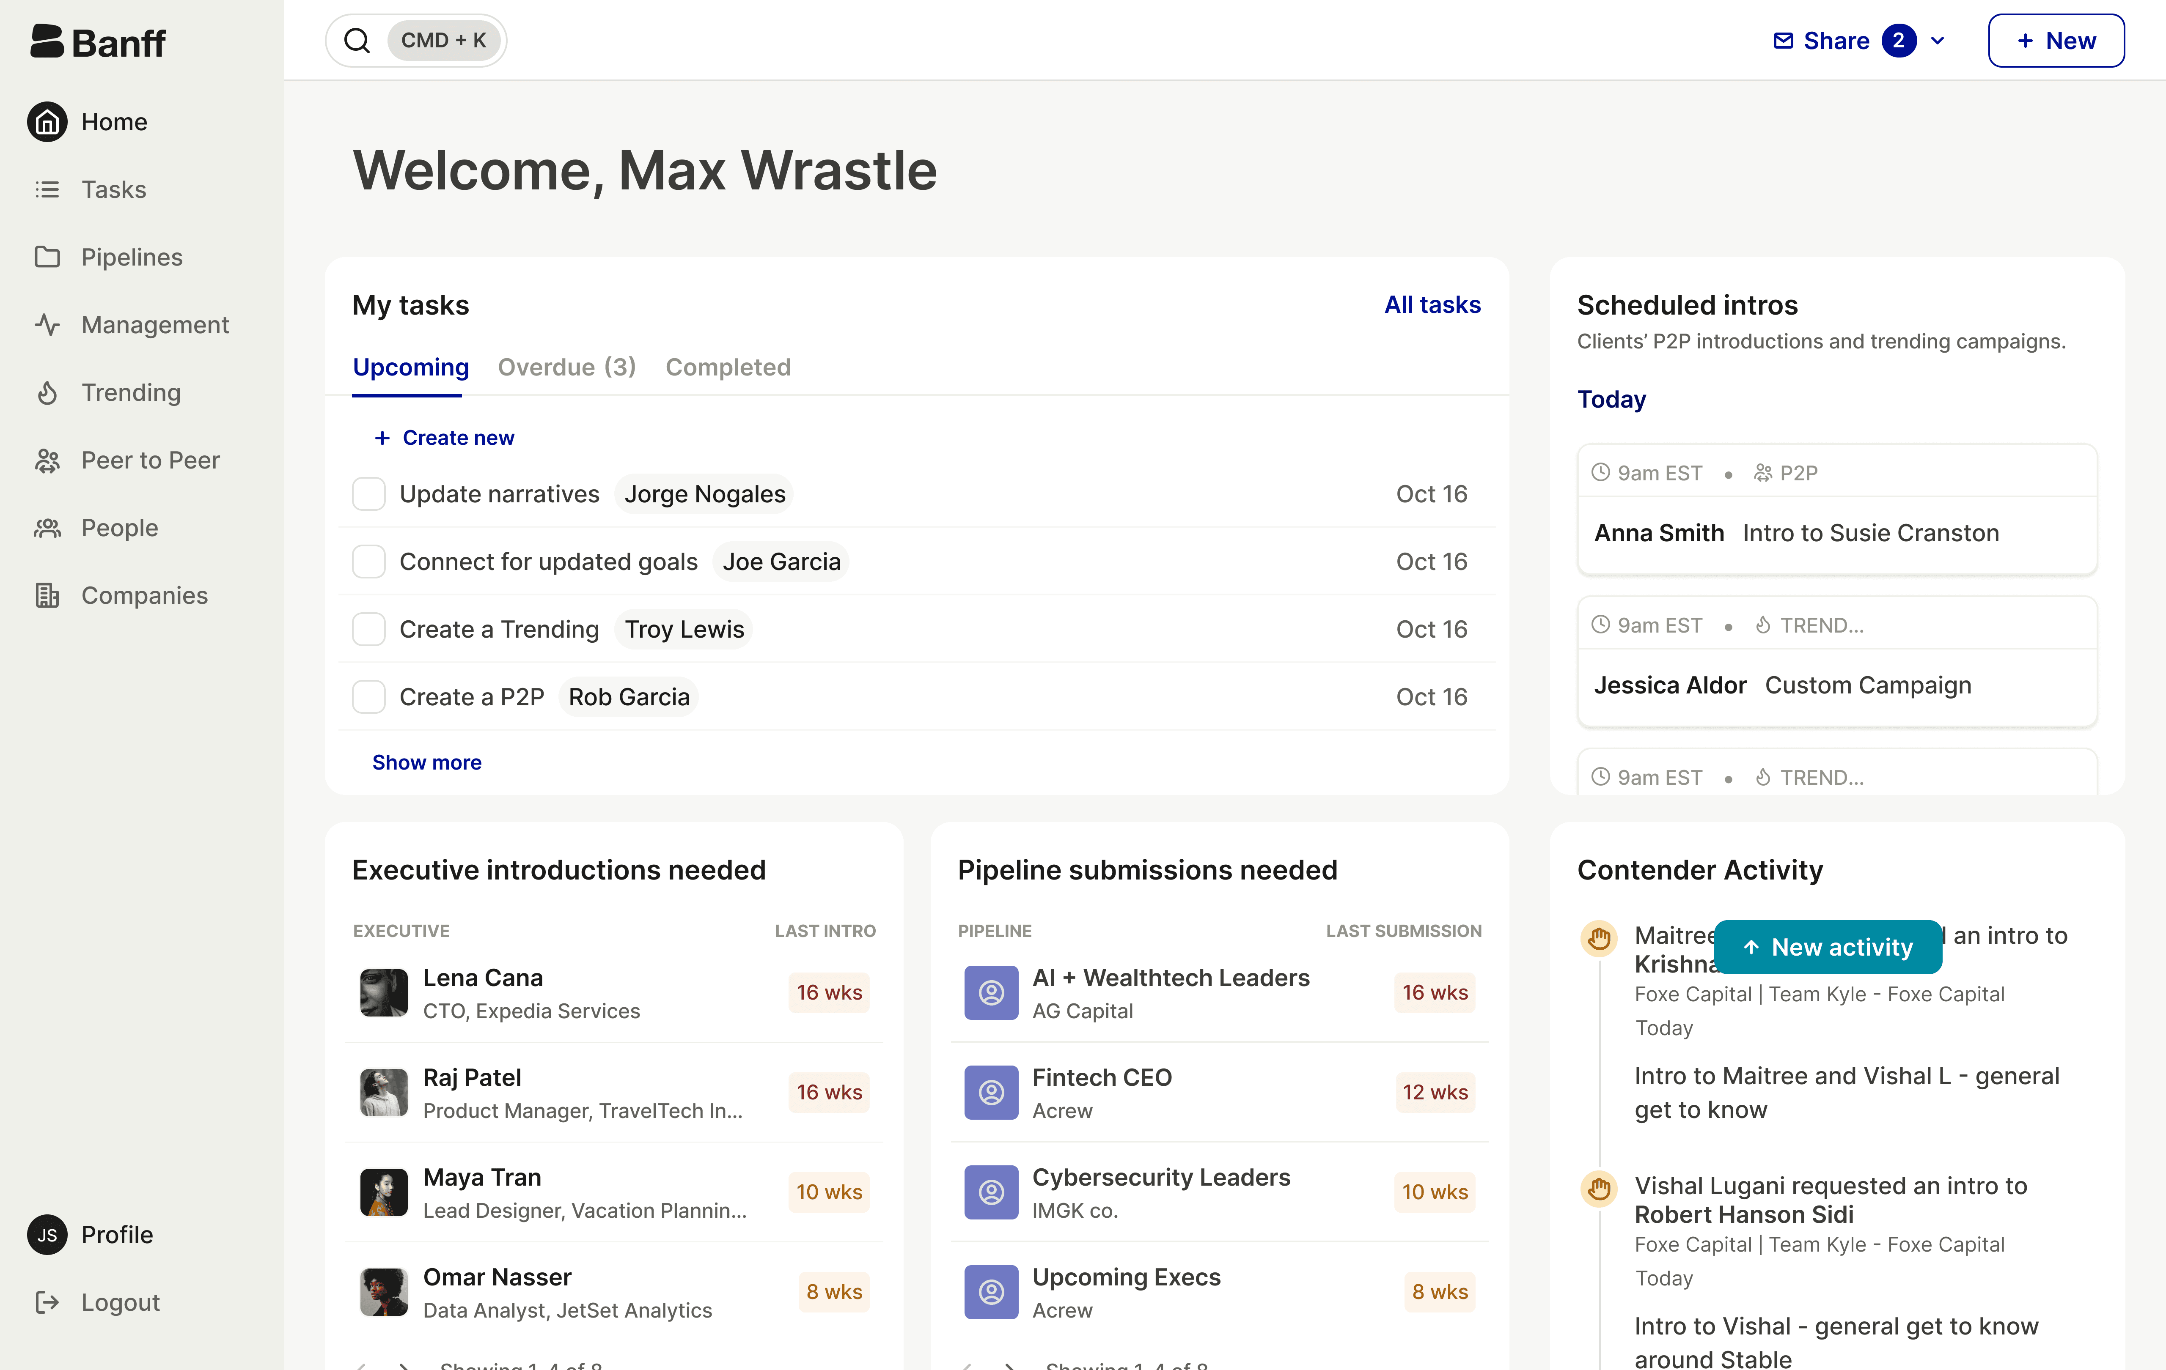Screen dimensions: 2166x1370
Task: Open Peer to Peer sidebar icon
Action: pyautogui.click(x=47, y=460)
